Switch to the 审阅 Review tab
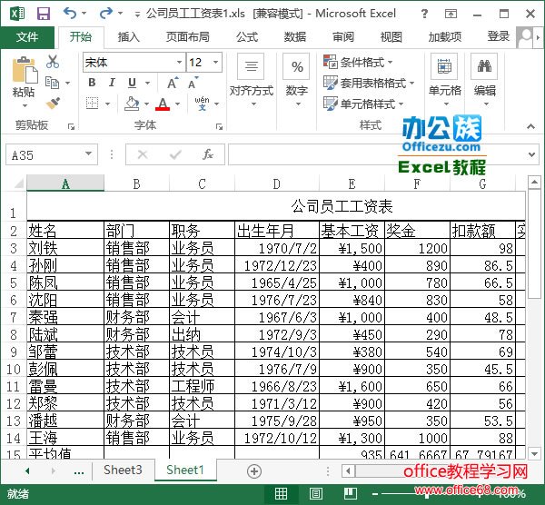 tap(343, 37)
